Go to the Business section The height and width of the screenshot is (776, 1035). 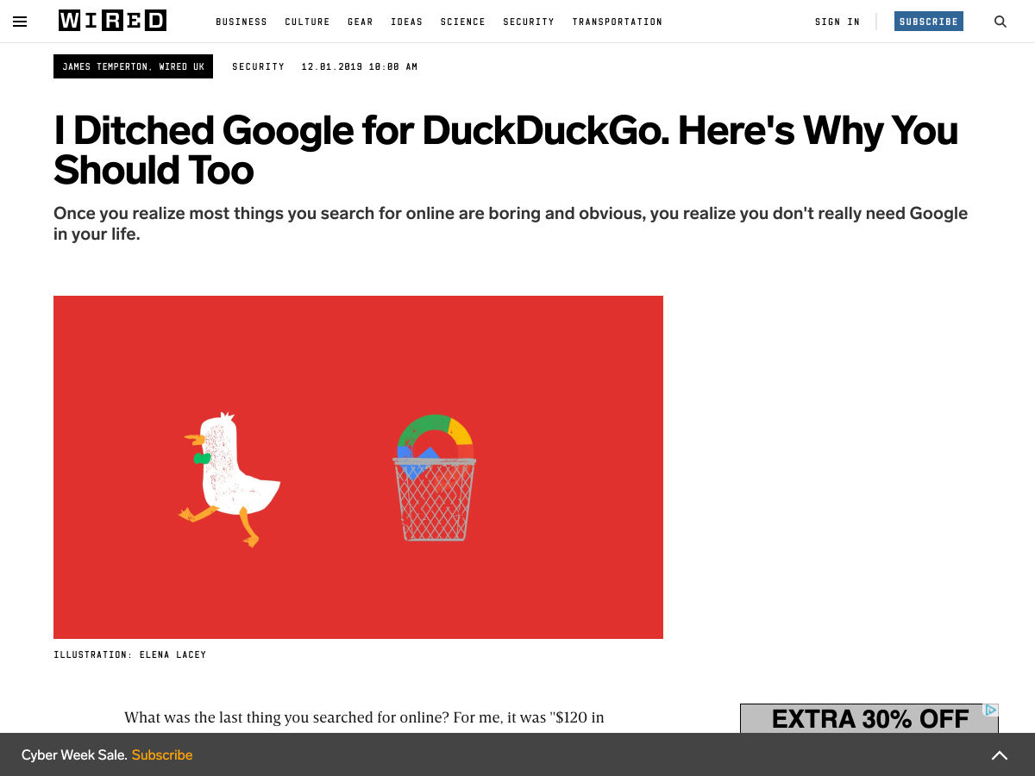pyautogui.click(x=241, y=22)
